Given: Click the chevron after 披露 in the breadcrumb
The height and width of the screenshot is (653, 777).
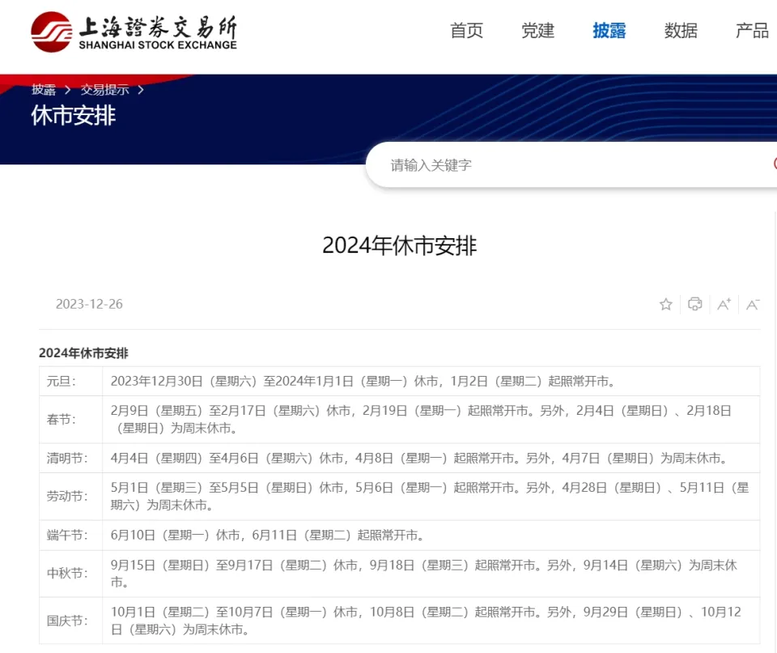Looking at the screenshot, I should 68,90.
